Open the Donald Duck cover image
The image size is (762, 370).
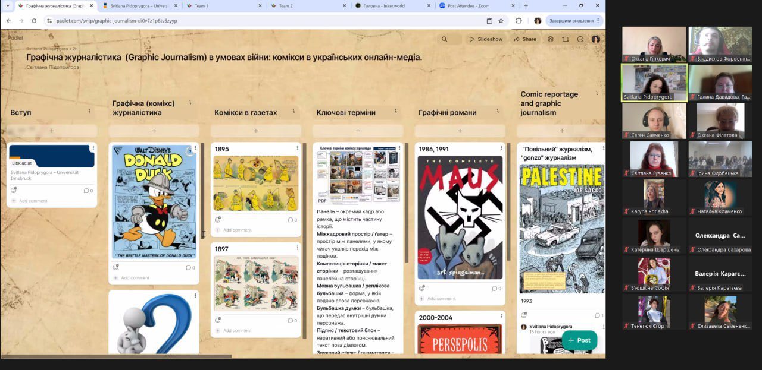tap(154, 201)
